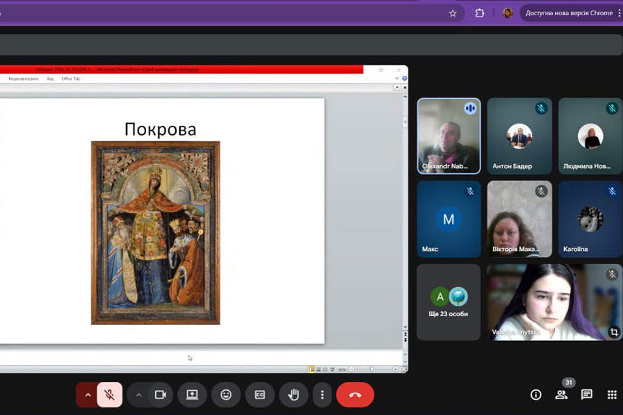623x415 pixels.
Task: Show the participants list with 31 people
Action: pos(561,394)
